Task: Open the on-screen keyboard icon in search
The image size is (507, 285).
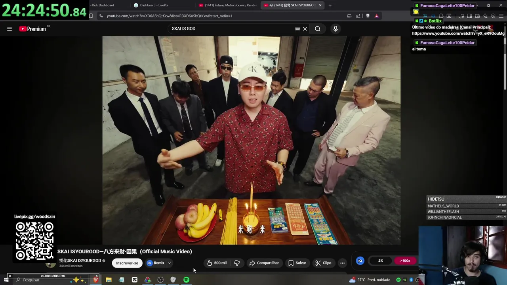Action: (x=297, y=28)
